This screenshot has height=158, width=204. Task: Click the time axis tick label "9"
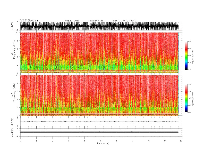coord(165,141)
